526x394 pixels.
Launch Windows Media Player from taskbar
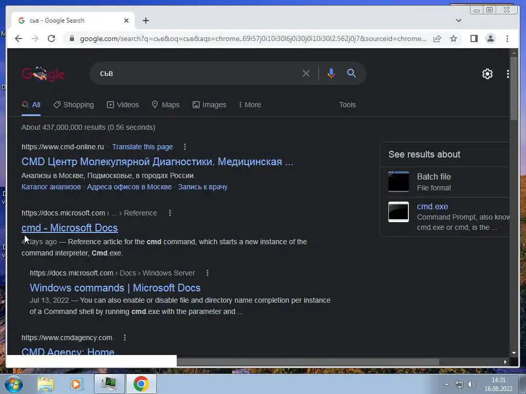coord(77,384)
